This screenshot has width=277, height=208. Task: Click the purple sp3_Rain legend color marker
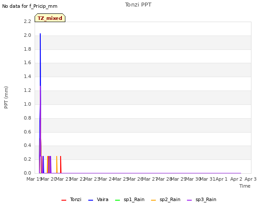[x=190, y=200]
